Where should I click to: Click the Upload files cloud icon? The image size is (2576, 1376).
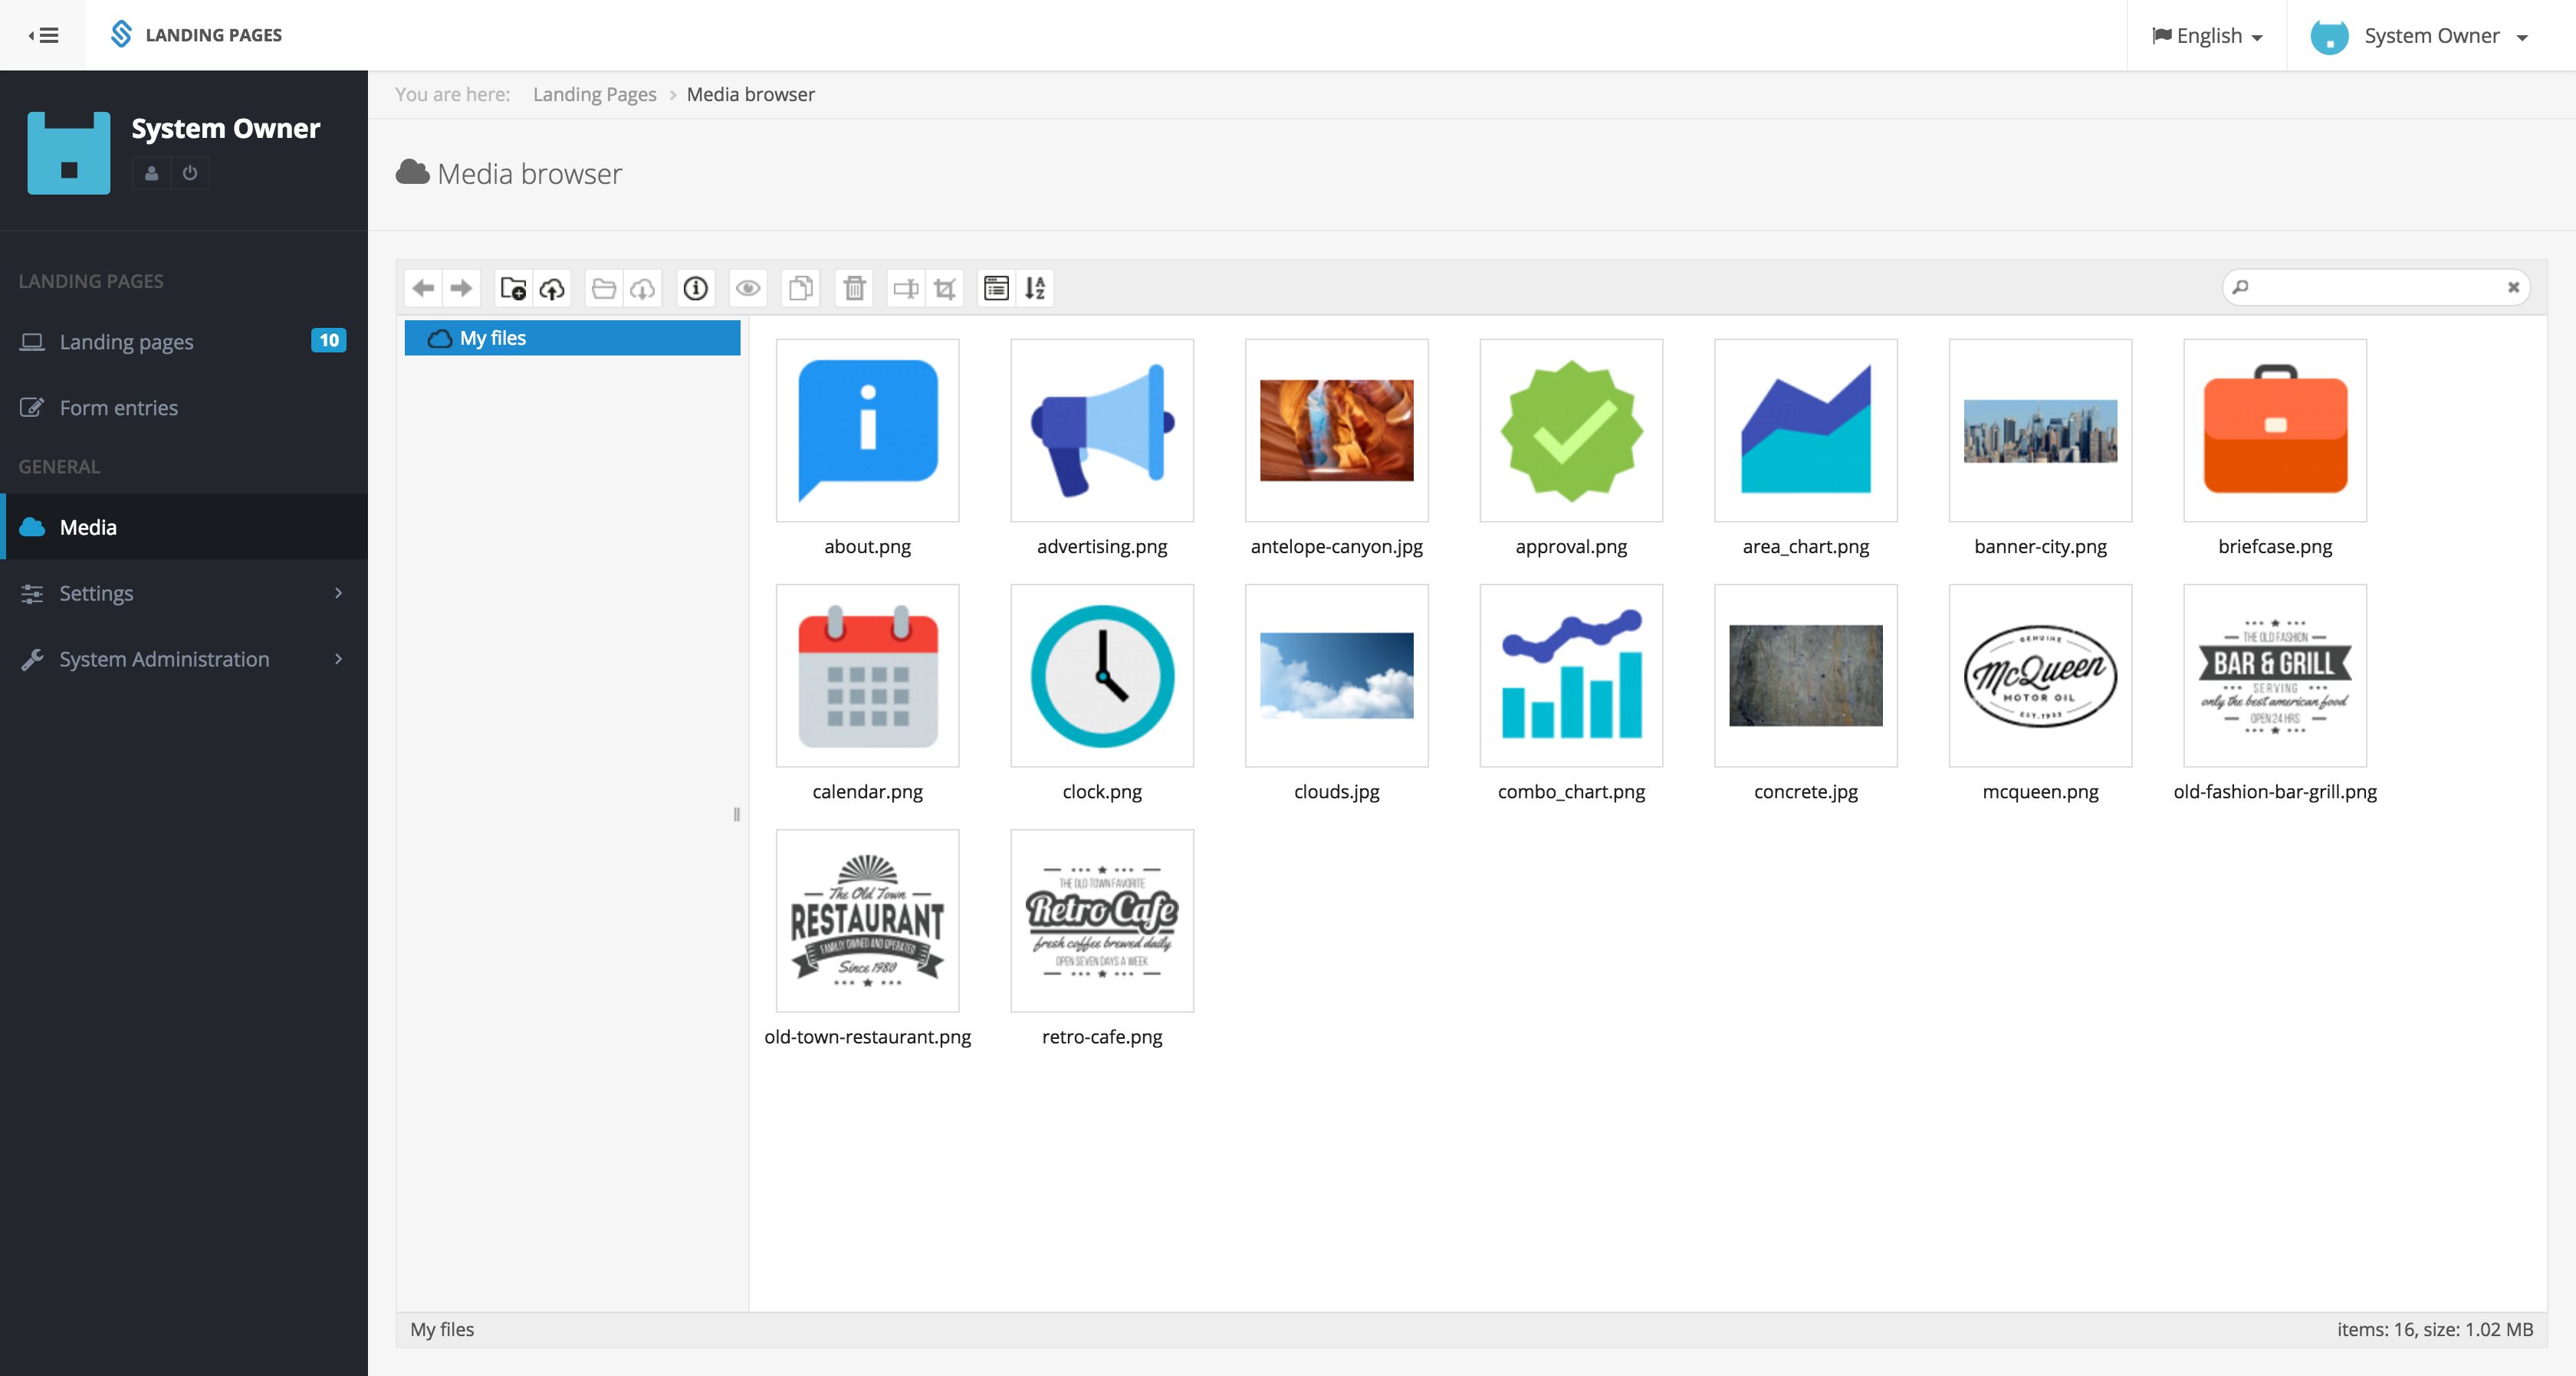552,289
